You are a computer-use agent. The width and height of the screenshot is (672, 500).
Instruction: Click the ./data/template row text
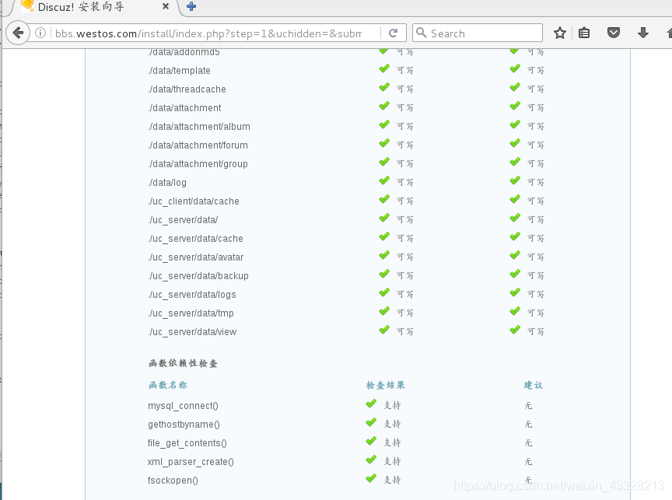179,71
